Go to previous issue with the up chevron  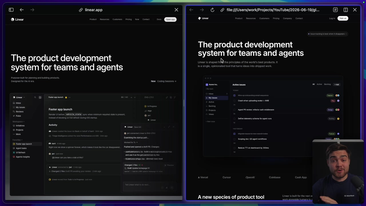point(131,97)
